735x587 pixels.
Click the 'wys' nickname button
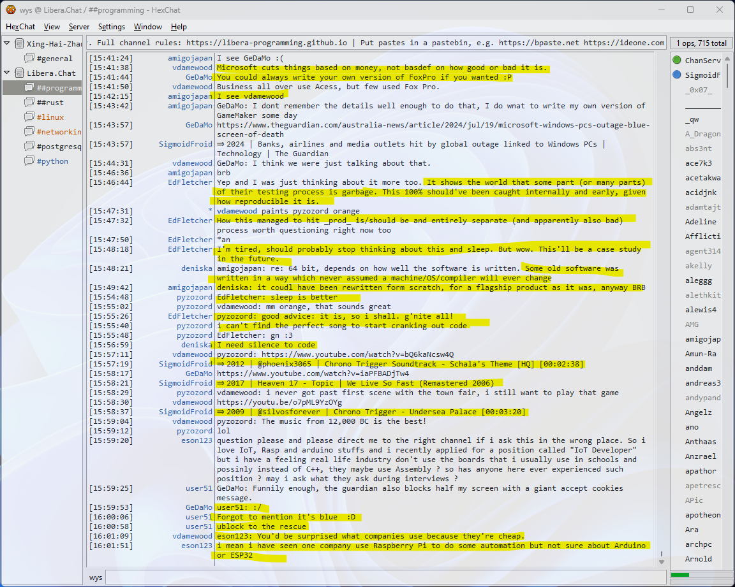(x=96, y=577)
